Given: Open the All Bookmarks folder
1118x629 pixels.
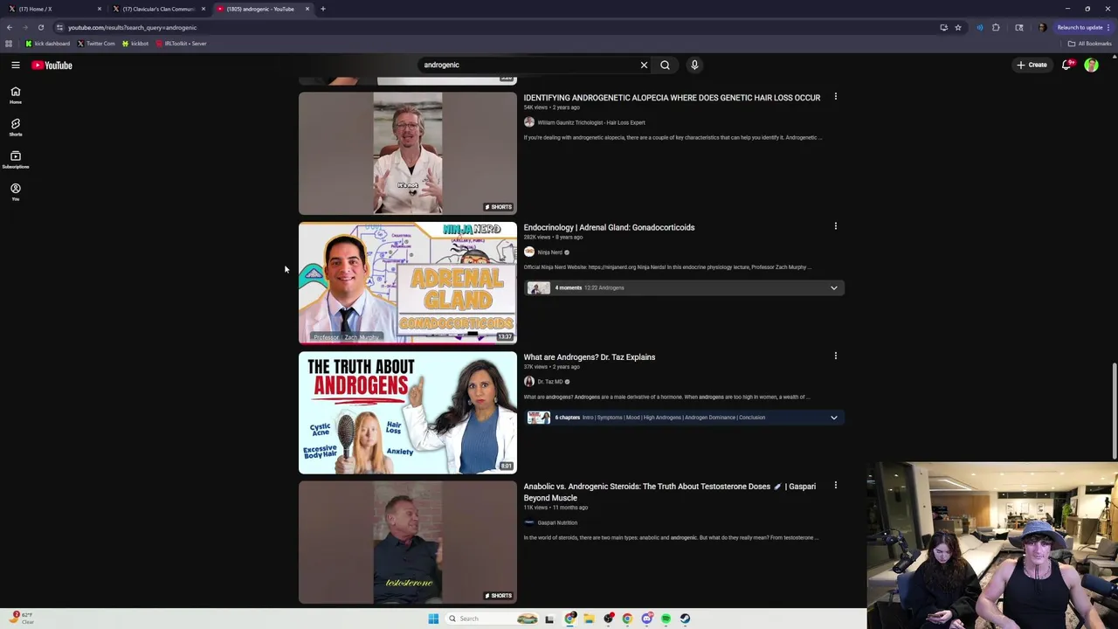Looking at the screenshot, I should (x=1089, y=44).
